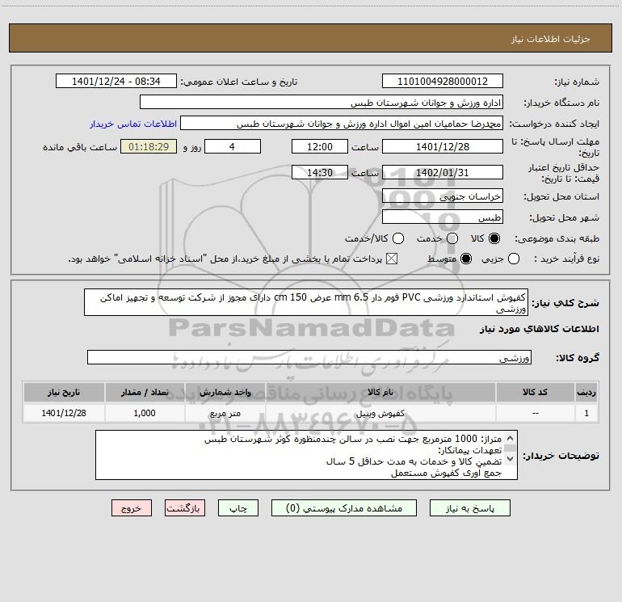Click the delivery city طبس field
This screenshot has height=602, width=622.
coord(443,217)
